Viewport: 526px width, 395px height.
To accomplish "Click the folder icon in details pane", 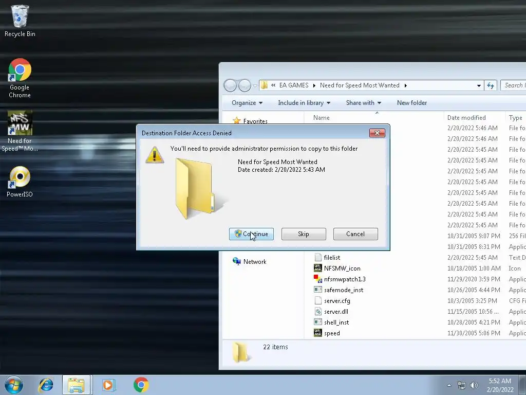I will (x=240, y=352).
